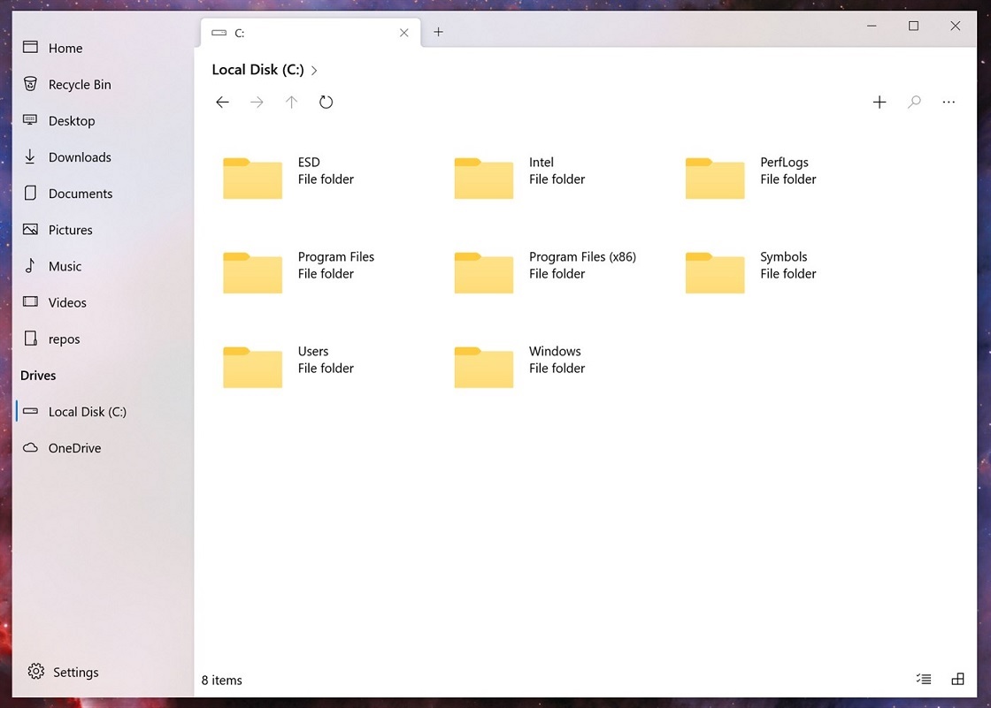Select the OneDrive cloud entry
The height and width of the screenshot is (708, 991).
point(73,447)
